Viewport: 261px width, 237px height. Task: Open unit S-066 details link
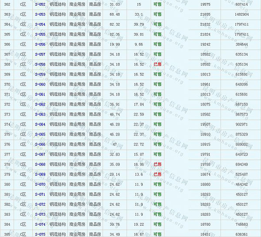40,145
